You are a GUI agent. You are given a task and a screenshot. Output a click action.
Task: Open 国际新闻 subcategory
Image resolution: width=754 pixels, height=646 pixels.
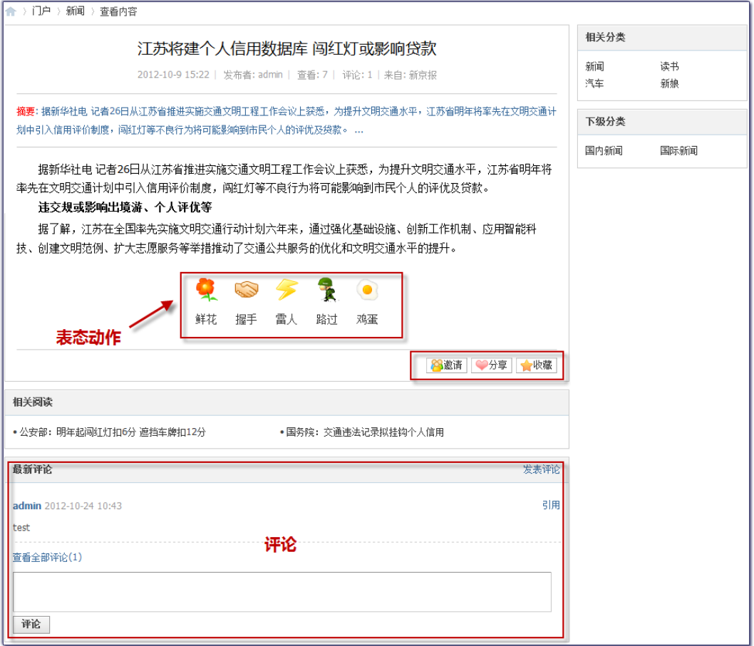pyautogui.click(x=678, y=151)
